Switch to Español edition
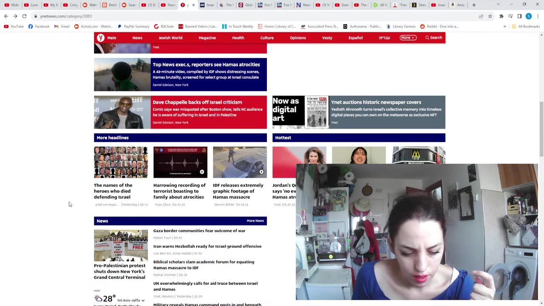This screenshot has height=306, width=544. point(356,38)
